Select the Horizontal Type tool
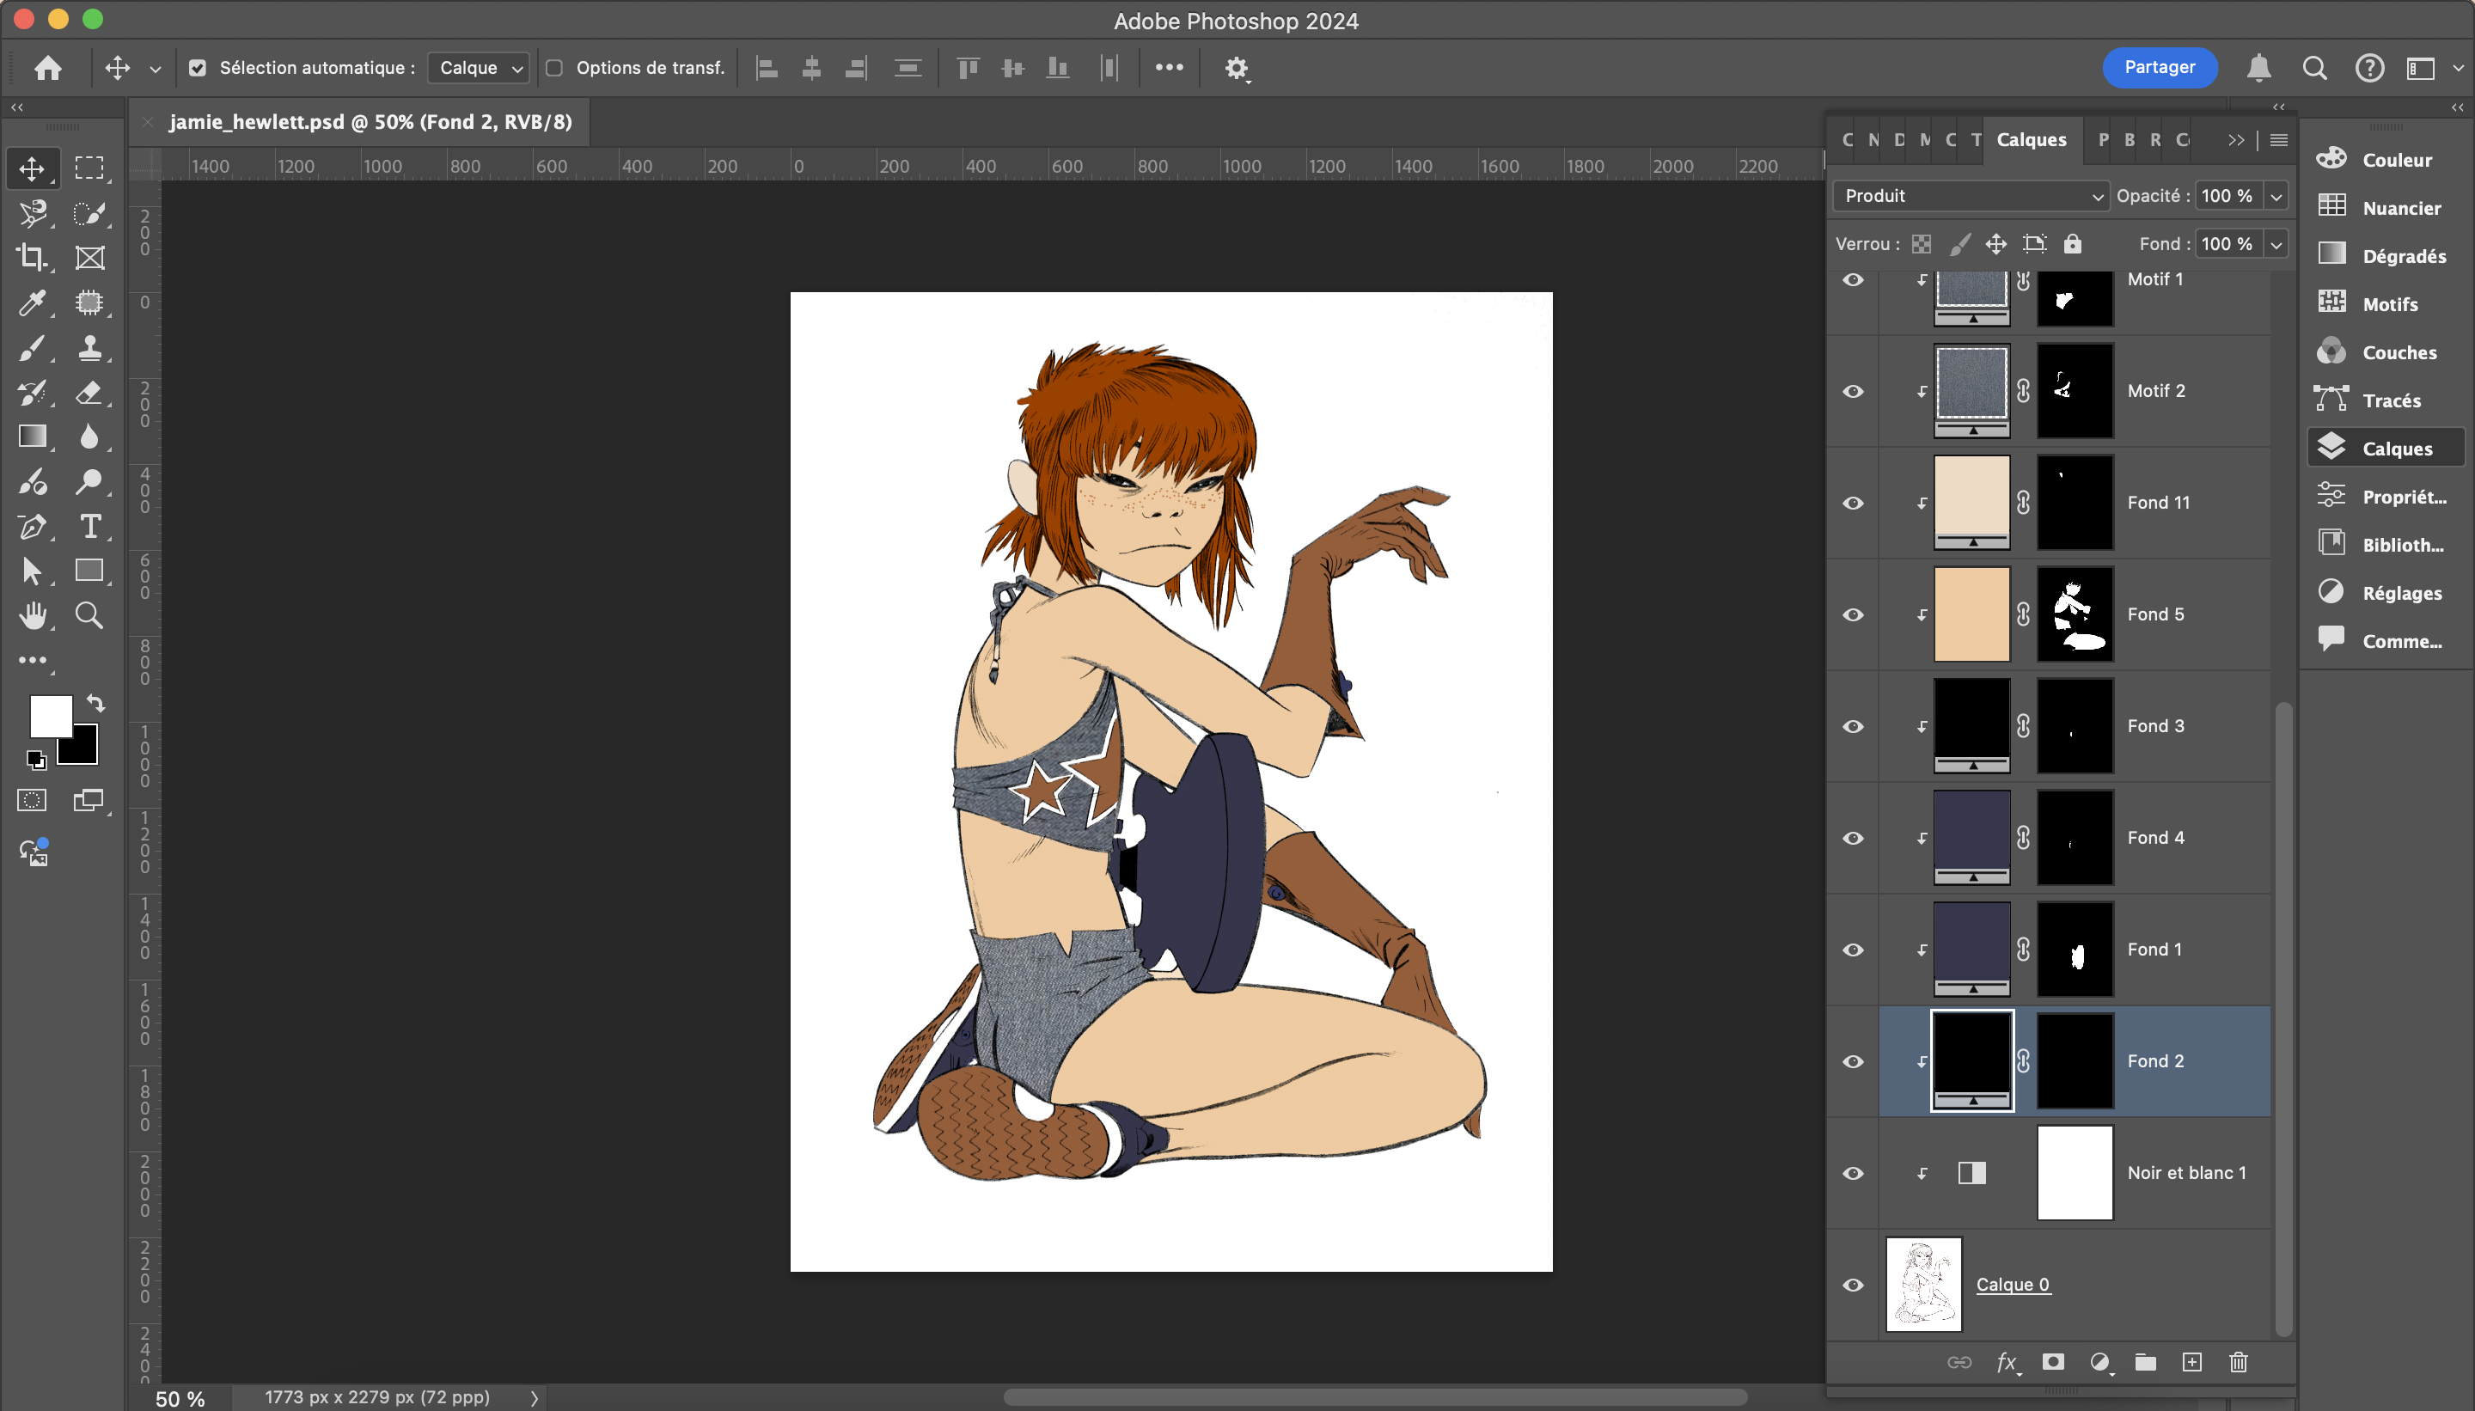 click(89, 526)
